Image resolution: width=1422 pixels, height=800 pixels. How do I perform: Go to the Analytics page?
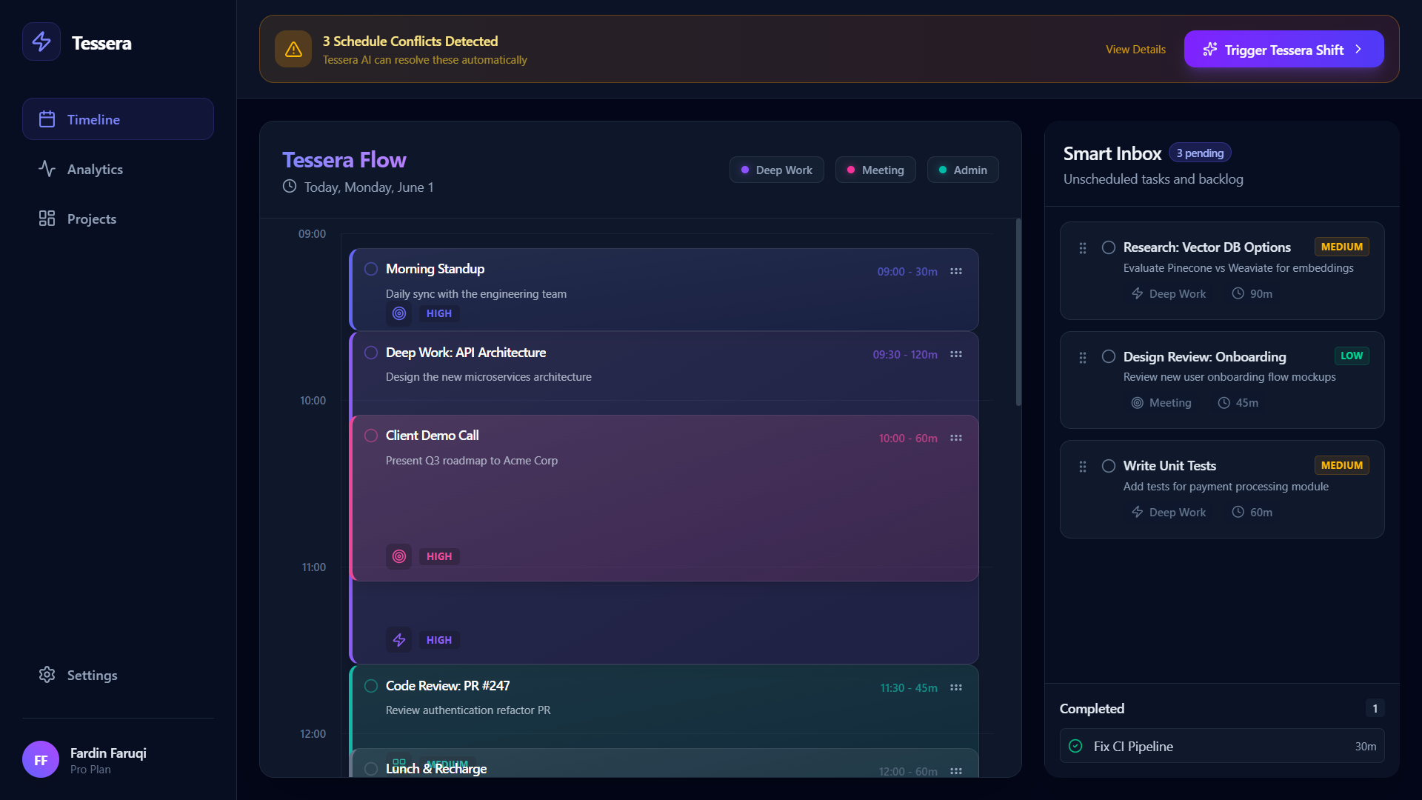pyautogui.click(x=118, y=169)
